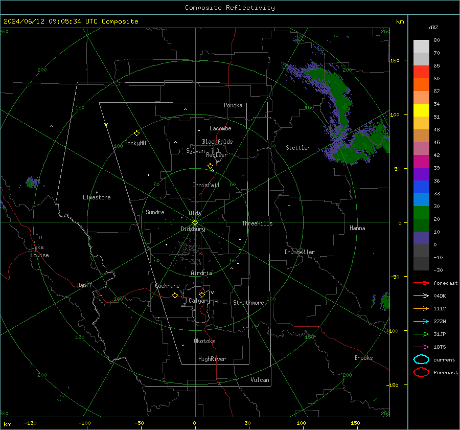Image resolution: width=460 pixels, height=430 pixels.
Task: Click the HighRiver town label
Action: [212, 359]
